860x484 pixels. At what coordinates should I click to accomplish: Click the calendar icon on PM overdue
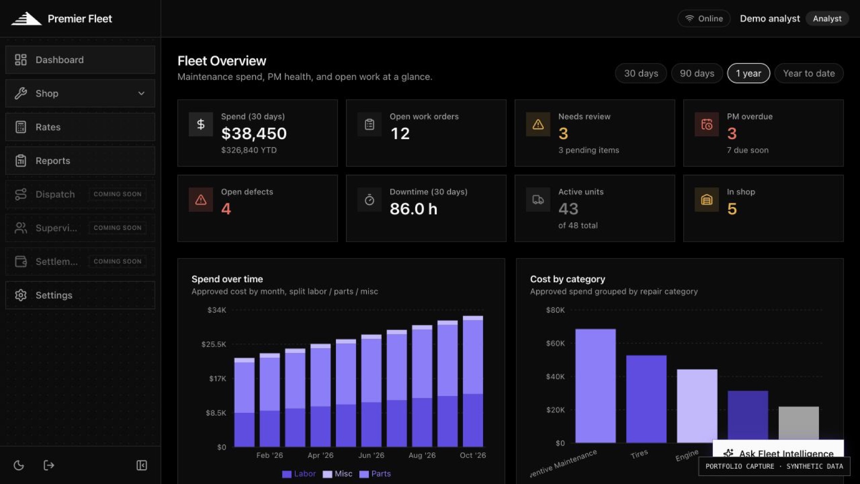707,124
